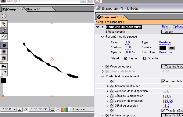Choose the soft feathered brush tip
This screenshot has width=183, height=117.
(4, 52)
